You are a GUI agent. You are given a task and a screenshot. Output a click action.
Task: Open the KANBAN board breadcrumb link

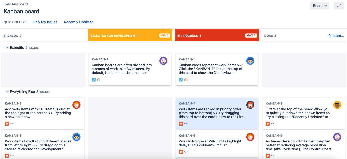pos(16,4)
